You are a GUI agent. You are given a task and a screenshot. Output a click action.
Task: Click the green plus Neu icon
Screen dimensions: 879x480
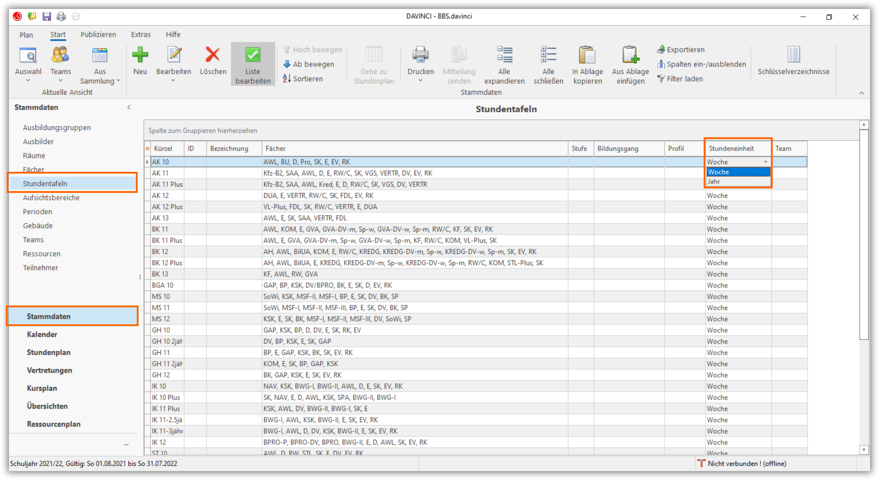coord(140,55)
